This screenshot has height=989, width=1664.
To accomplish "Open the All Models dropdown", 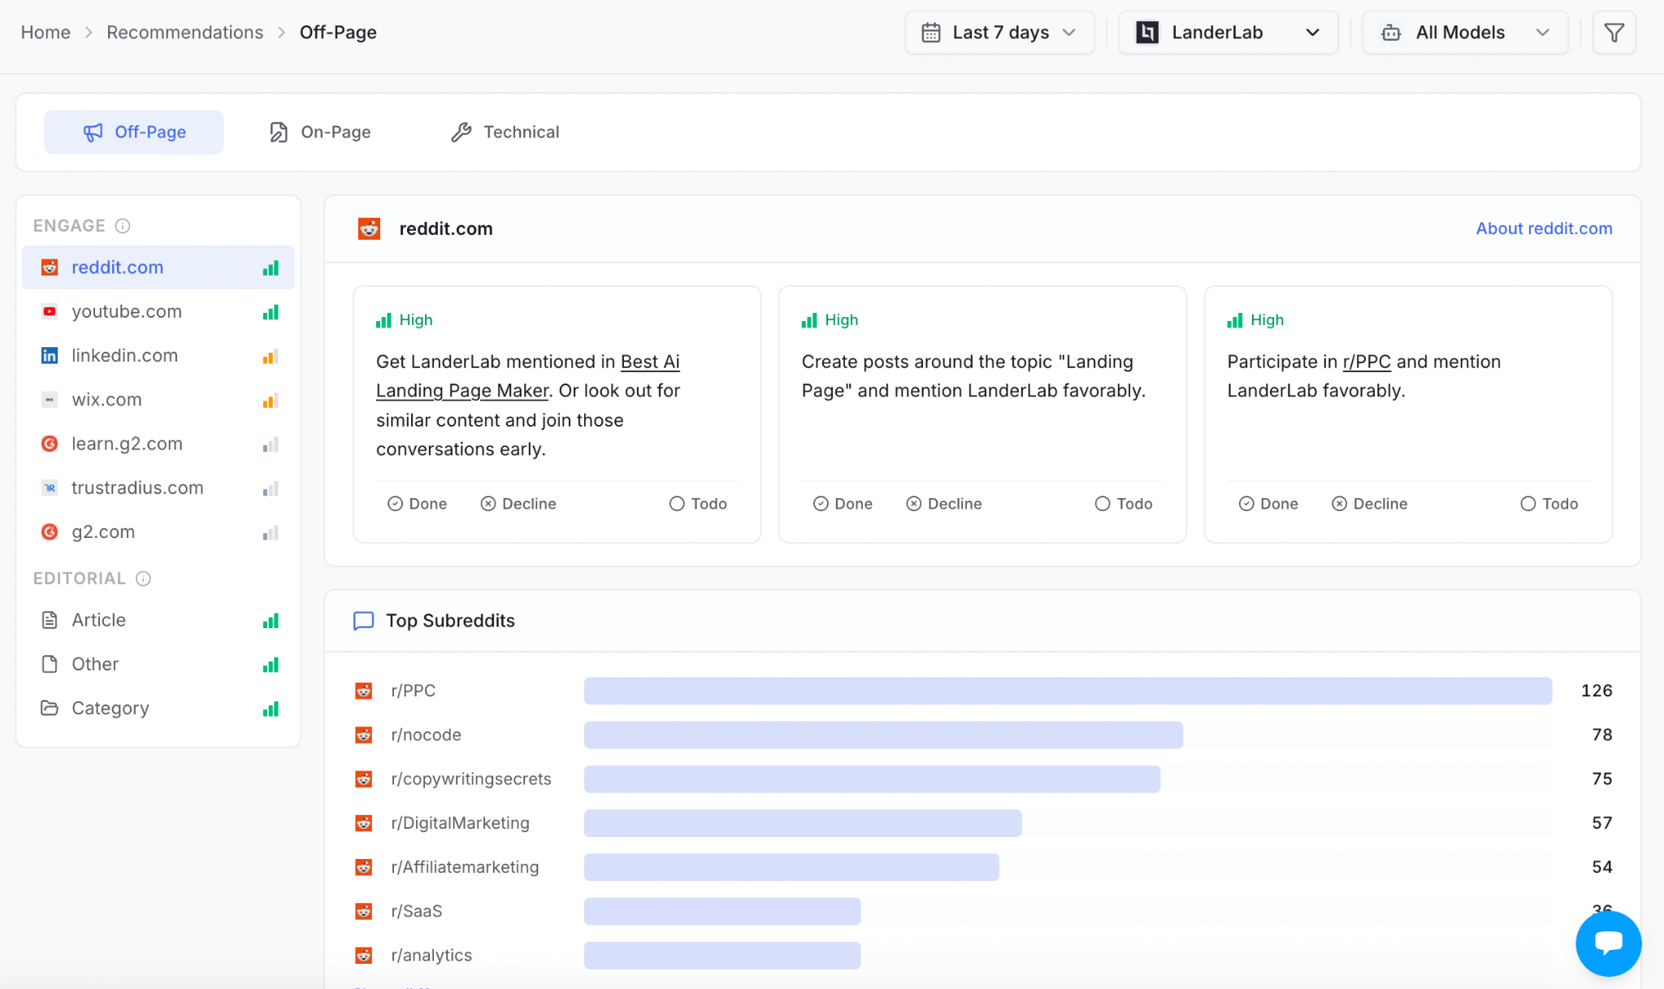I will [1465, 33].
